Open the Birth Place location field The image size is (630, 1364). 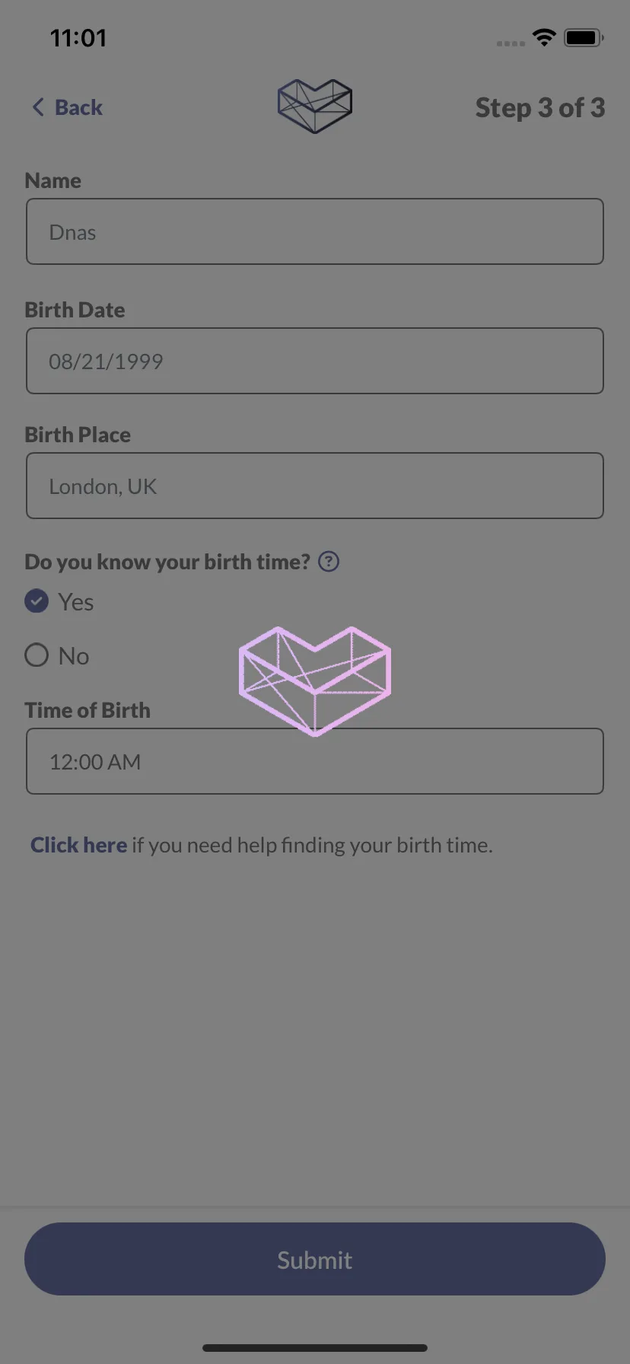(315, 486)
